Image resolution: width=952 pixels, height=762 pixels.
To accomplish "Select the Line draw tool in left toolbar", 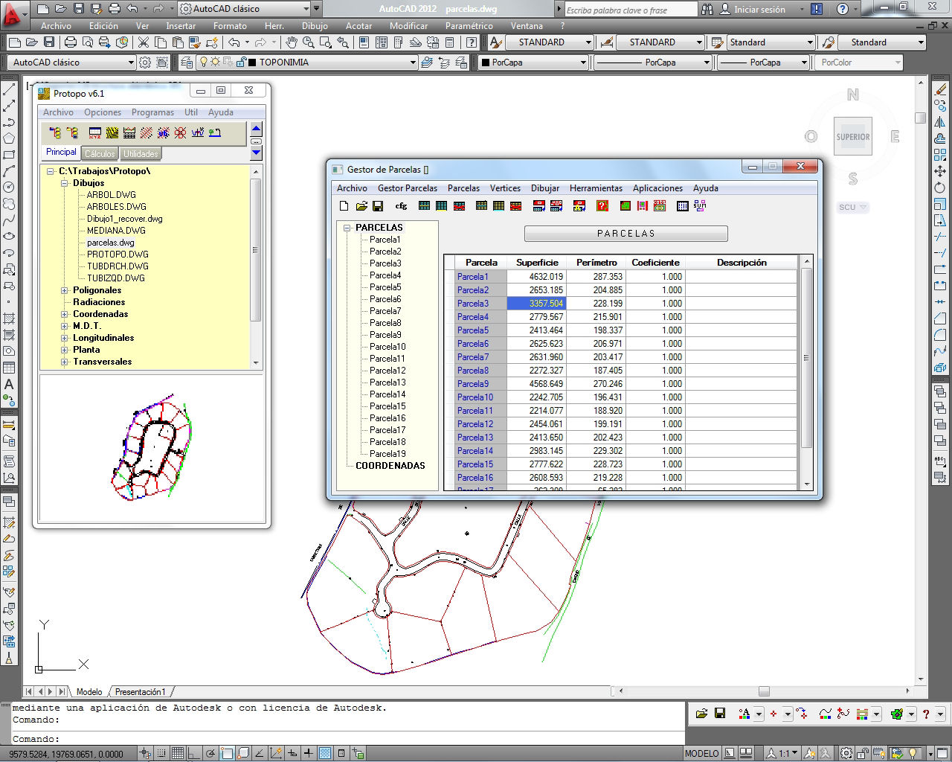I will tap(9, 89).
